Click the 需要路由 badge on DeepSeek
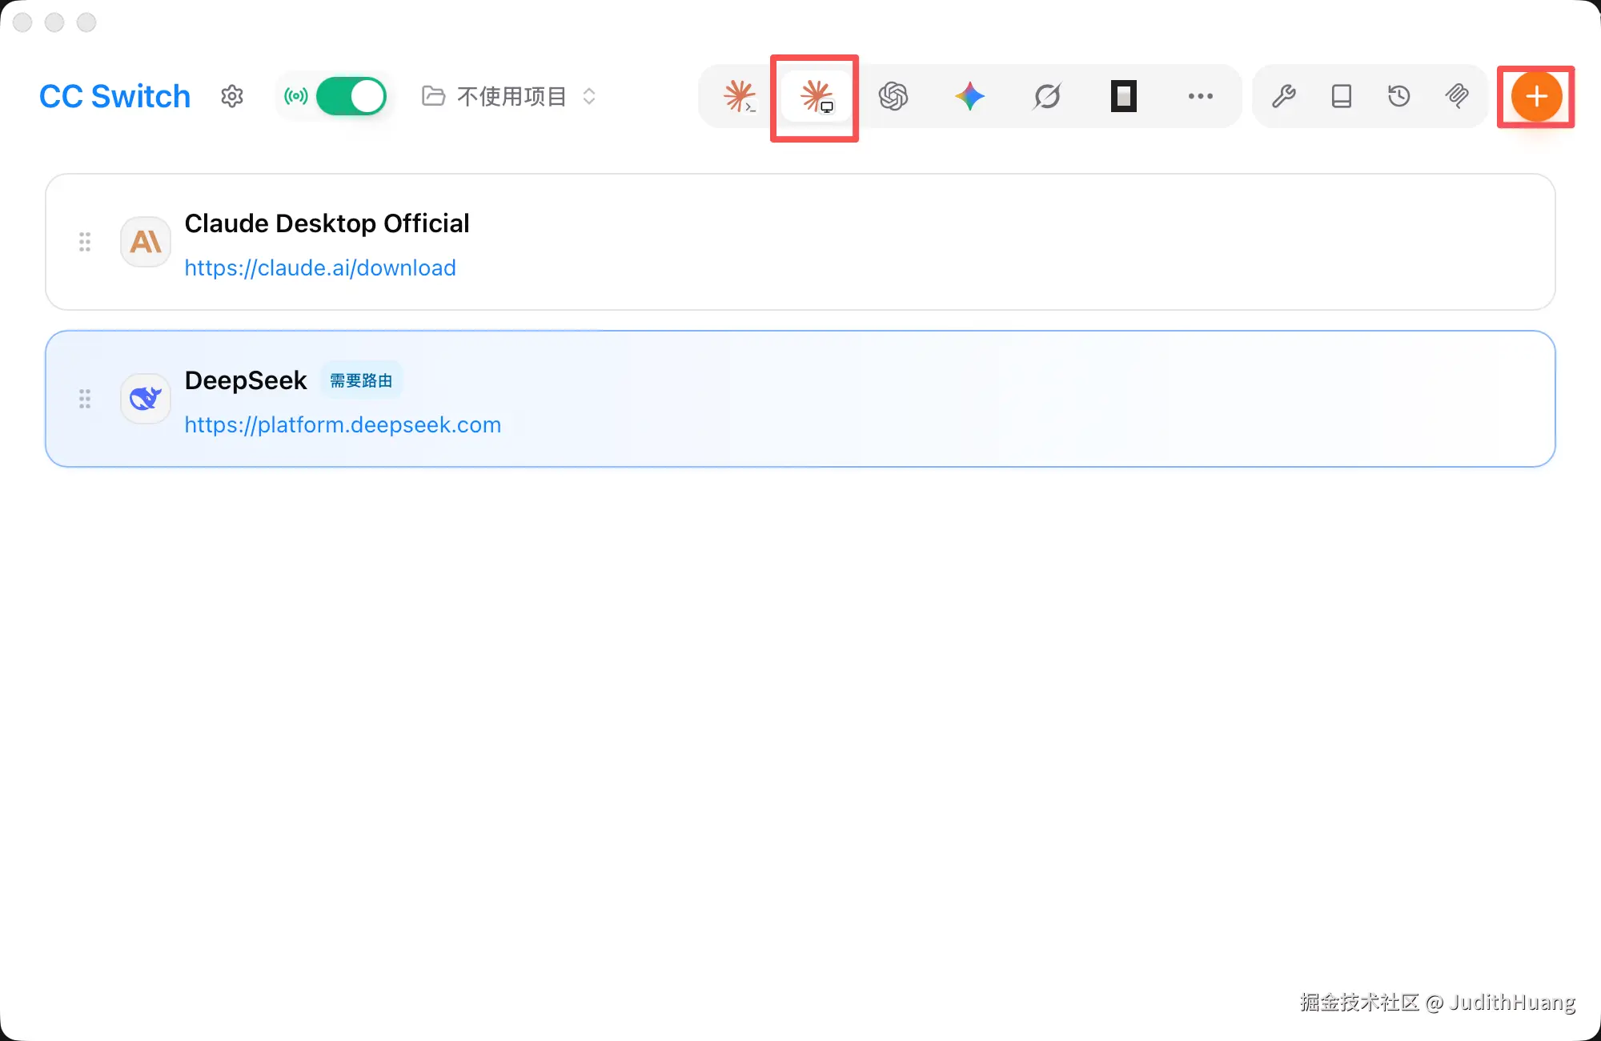 point(361,380)
